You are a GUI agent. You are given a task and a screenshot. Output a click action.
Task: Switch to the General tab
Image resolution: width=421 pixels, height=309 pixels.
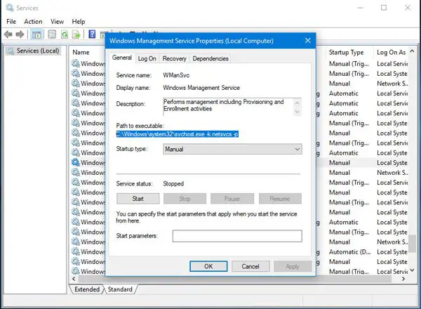122,58
